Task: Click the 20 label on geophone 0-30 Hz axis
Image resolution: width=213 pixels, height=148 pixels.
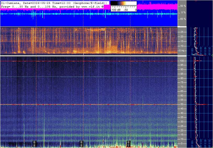Action: pos(182,37)
